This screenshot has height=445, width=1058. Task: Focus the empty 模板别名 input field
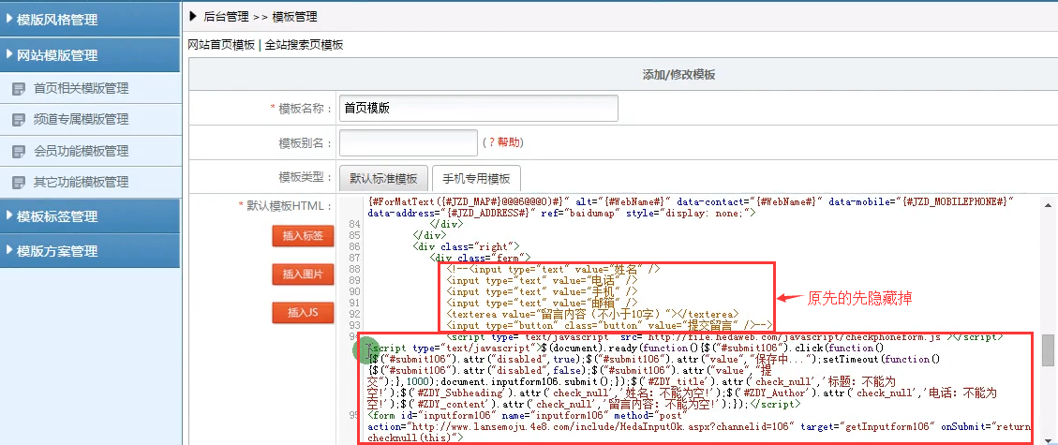408,142
